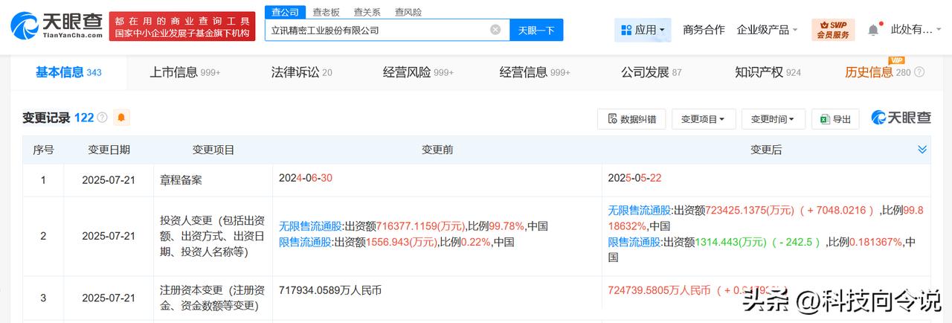Click the 天眼查 logo above the table
This screenshot has height=323, width=952.
901,118
